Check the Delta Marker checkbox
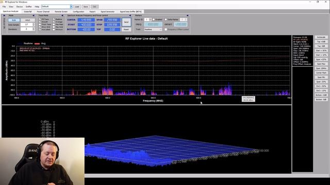 pyautogui.click(x=166, y=20)
